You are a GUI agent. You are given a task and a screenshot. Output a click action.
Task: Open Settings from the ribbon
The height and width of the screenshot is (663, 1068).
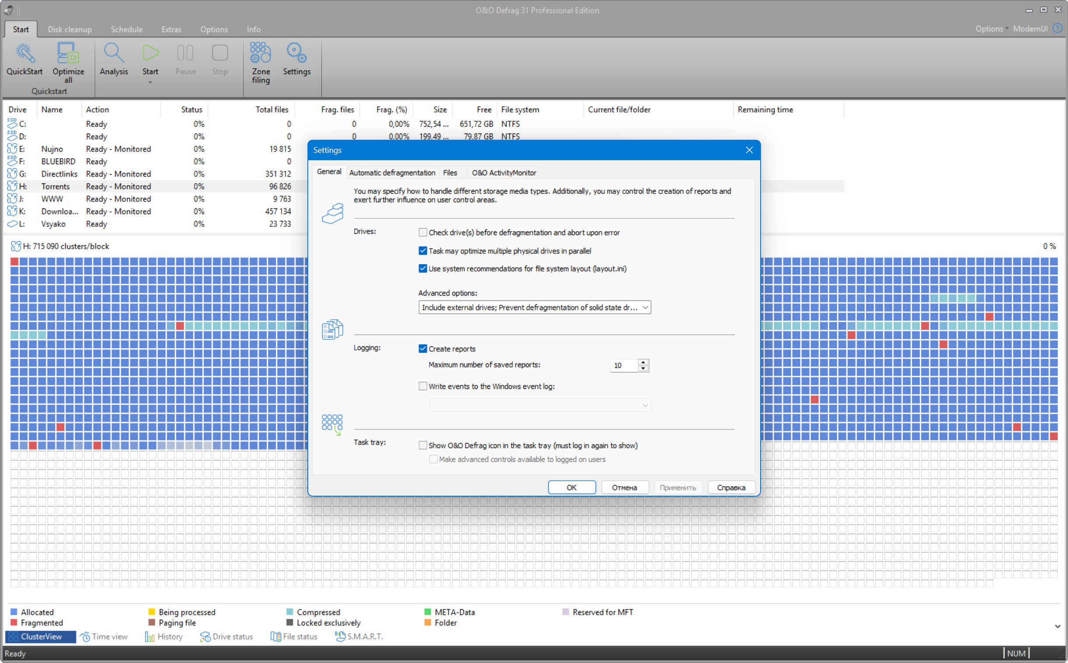click(x=297, y=59)
